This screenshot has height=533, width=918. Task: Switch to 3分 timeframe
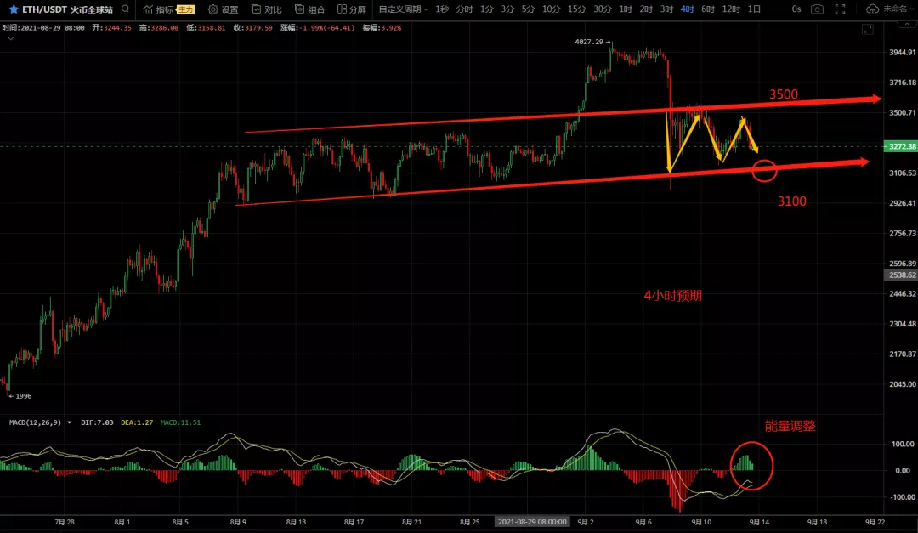[507, 9]
